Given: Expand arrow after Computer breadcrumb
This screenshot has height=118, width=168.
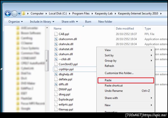Looking at the screenshot, I should 46,14.
